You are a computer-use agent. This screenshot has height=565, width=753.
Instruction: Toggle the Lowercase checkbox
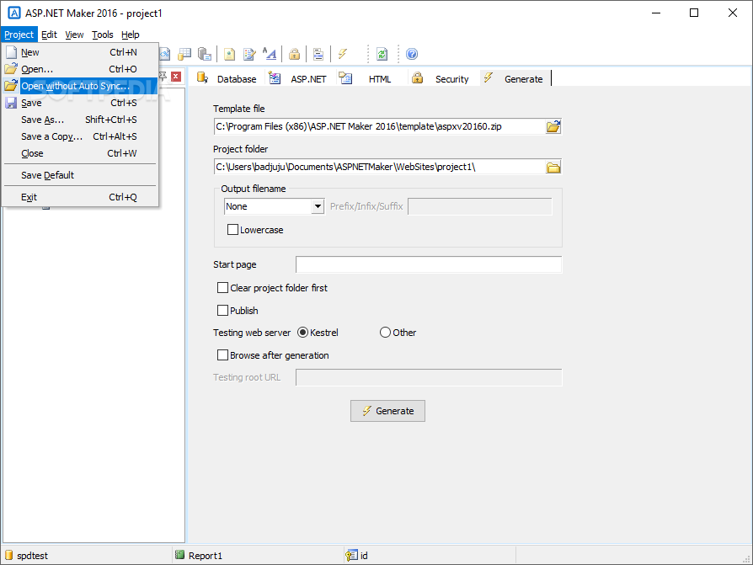pyautogui.click(x=233, y=230)
